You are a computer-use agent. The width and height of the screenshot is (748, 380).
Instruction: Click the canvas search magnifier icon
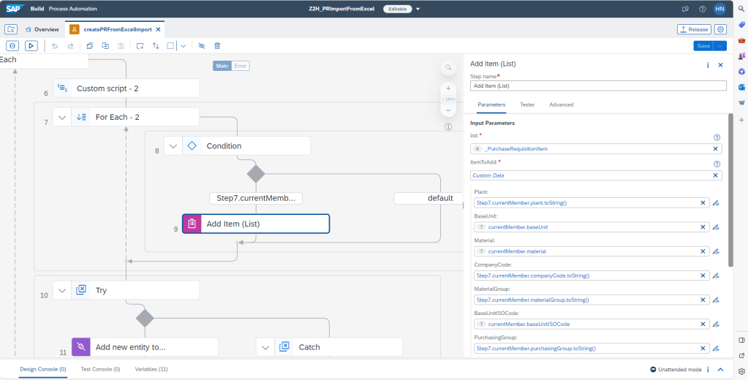(448, 68)
